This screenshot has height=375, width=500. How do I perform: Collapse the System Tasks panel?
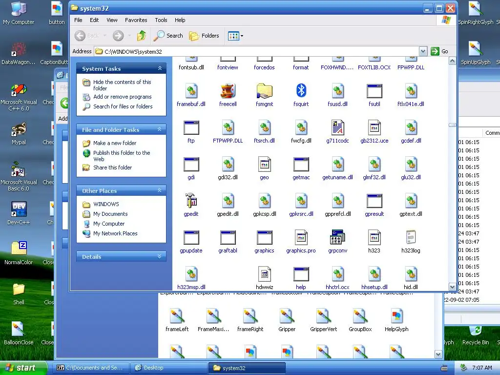(x=160, y=68)
